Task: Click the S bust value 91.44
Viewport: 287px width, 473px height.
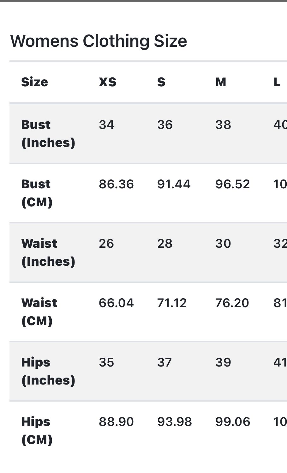Action: point(174,184)
